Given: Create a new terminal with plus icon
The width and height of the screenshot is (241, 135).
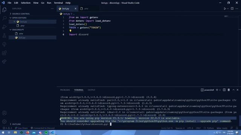Looking at the screenshot, I should click(217, 90).
